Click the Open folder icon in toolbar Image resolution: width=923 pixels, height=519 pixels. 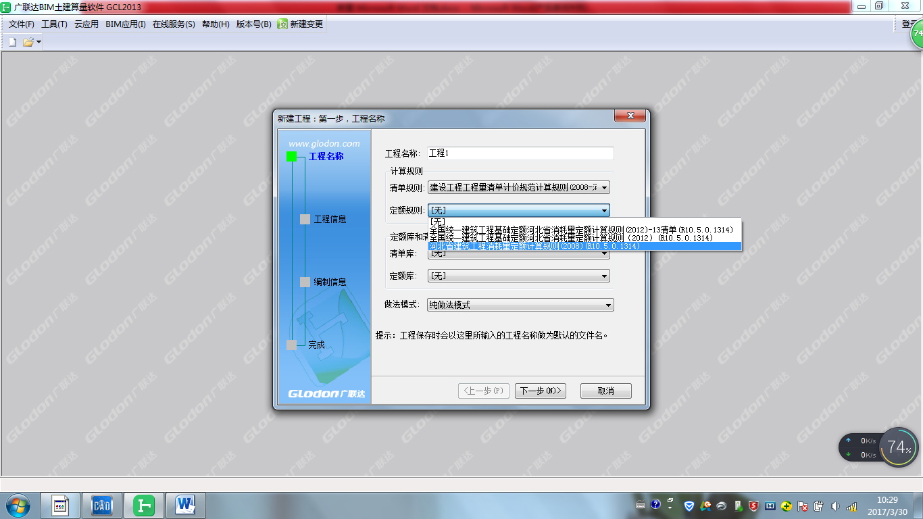pyautogui.click(x=28, y=42)
